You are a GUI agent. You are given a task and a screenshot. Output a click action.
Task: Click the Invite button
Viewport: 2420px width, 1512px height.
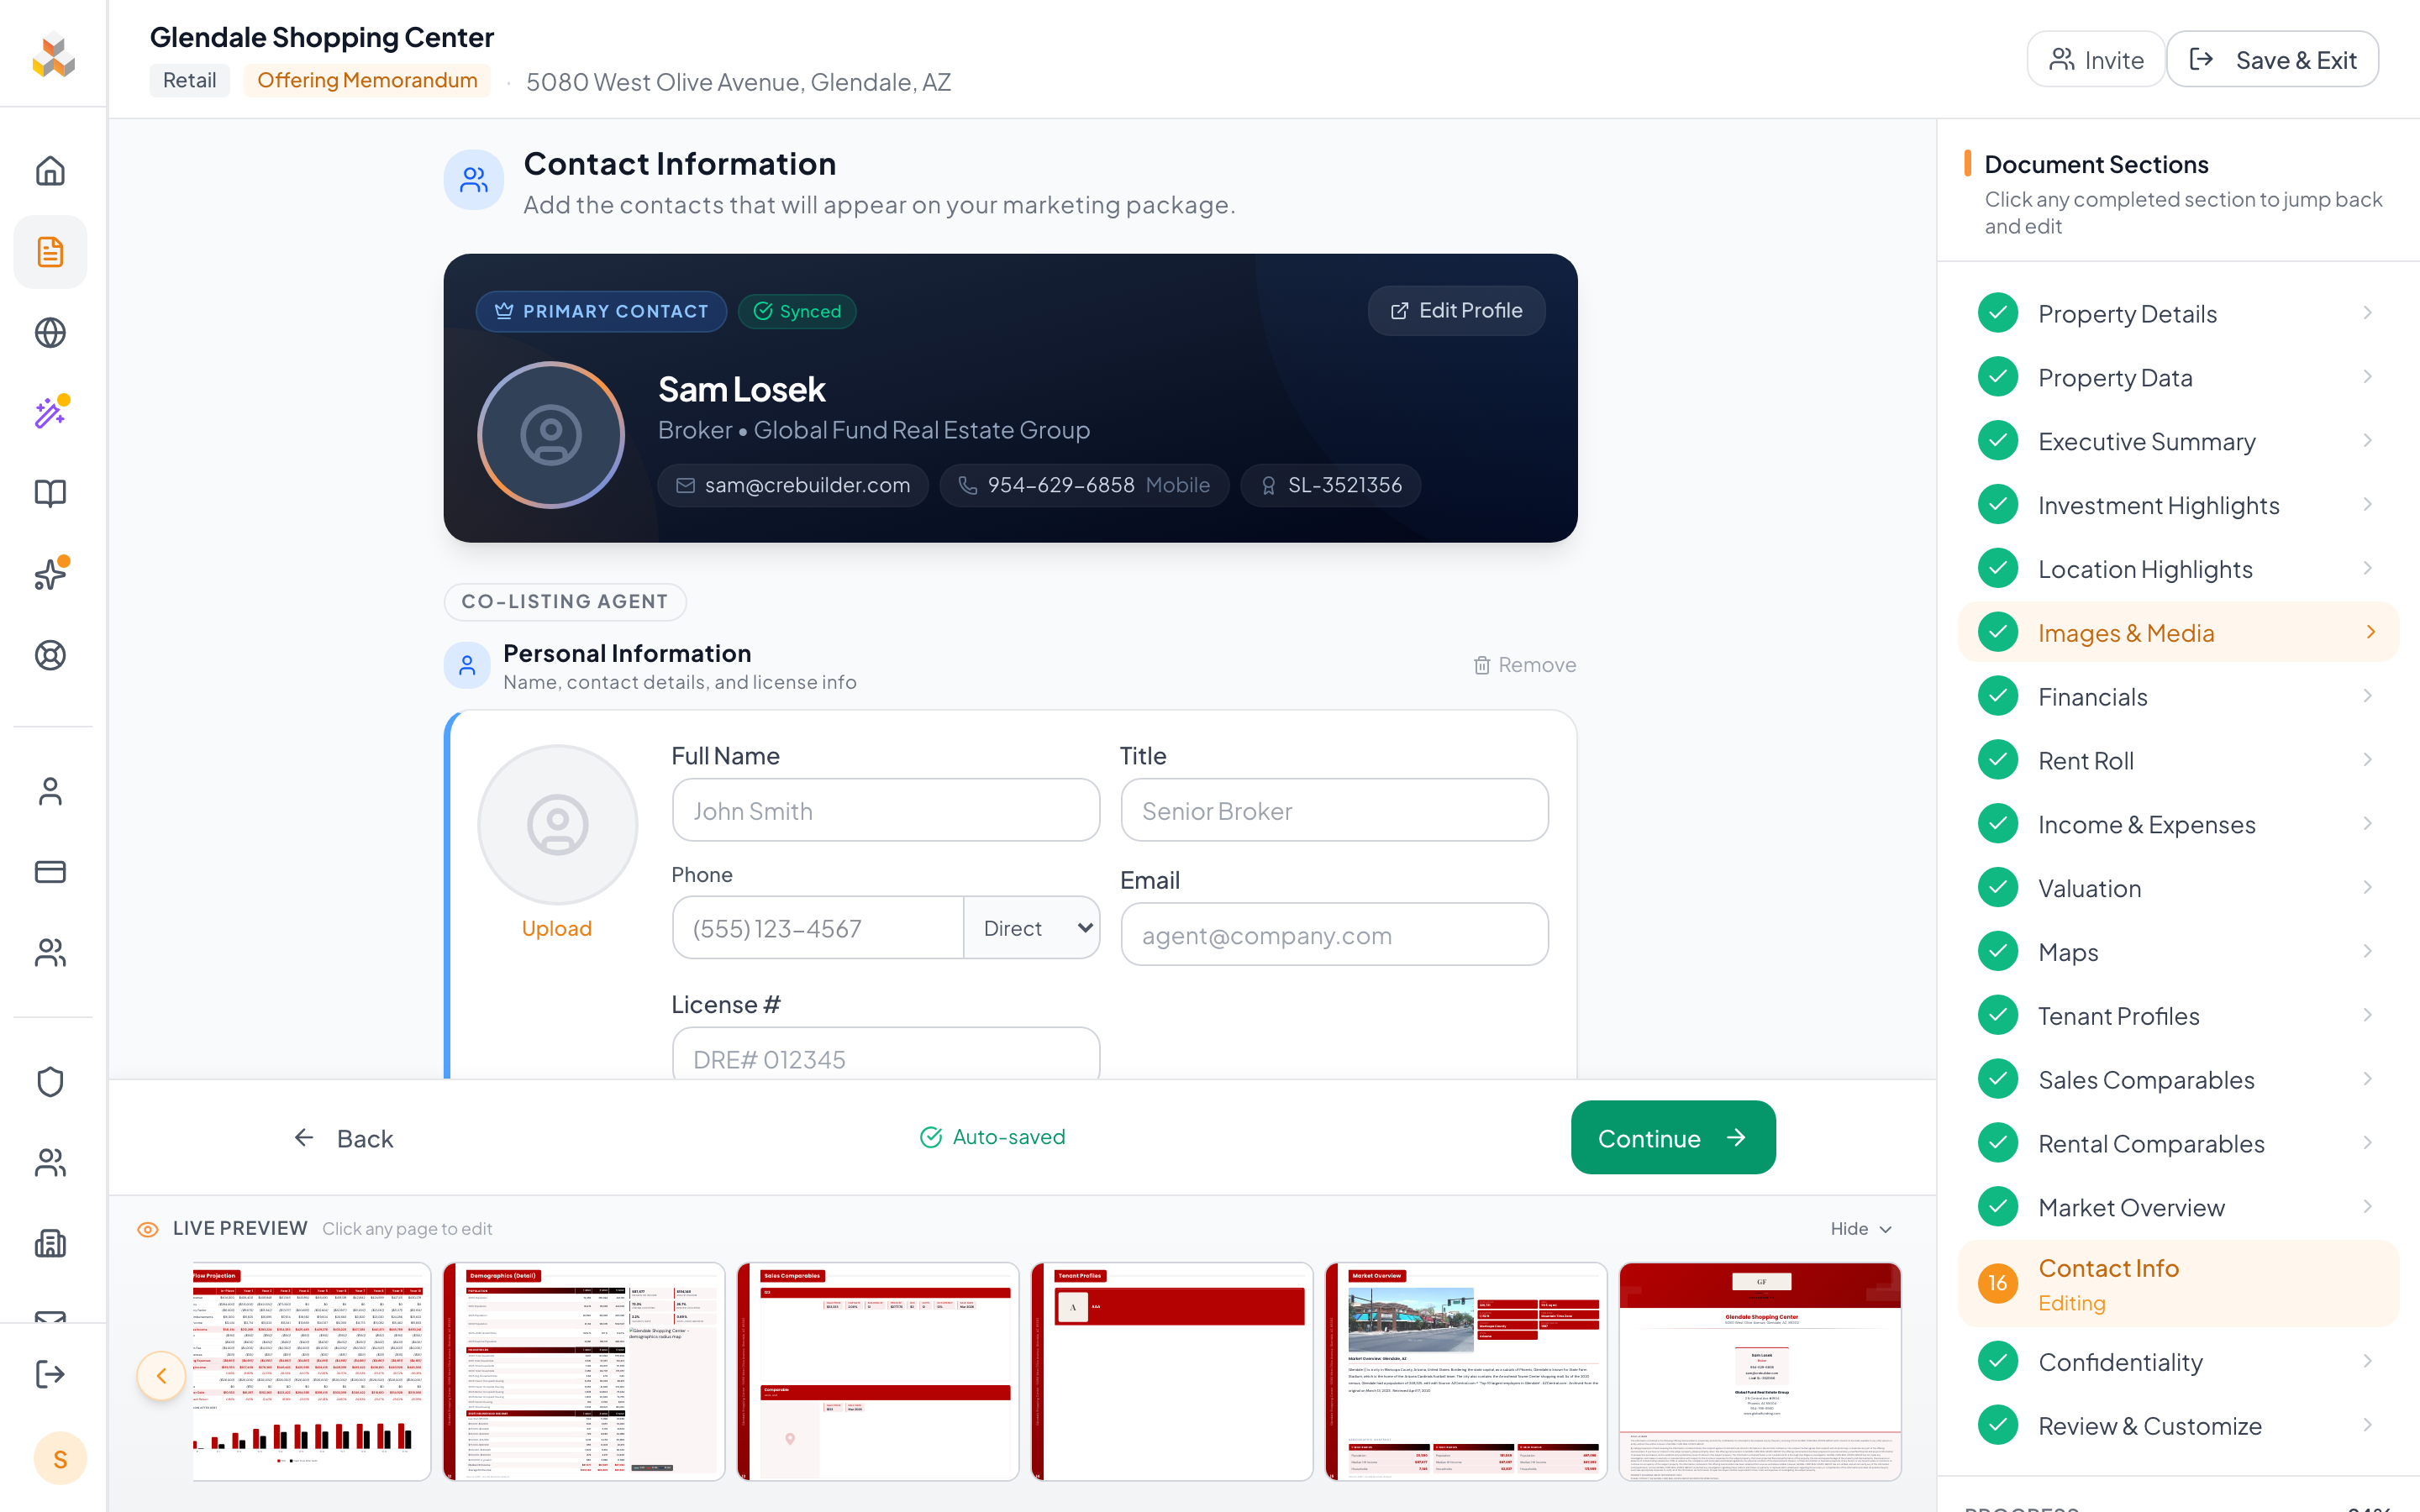(x=2096, y=60)
